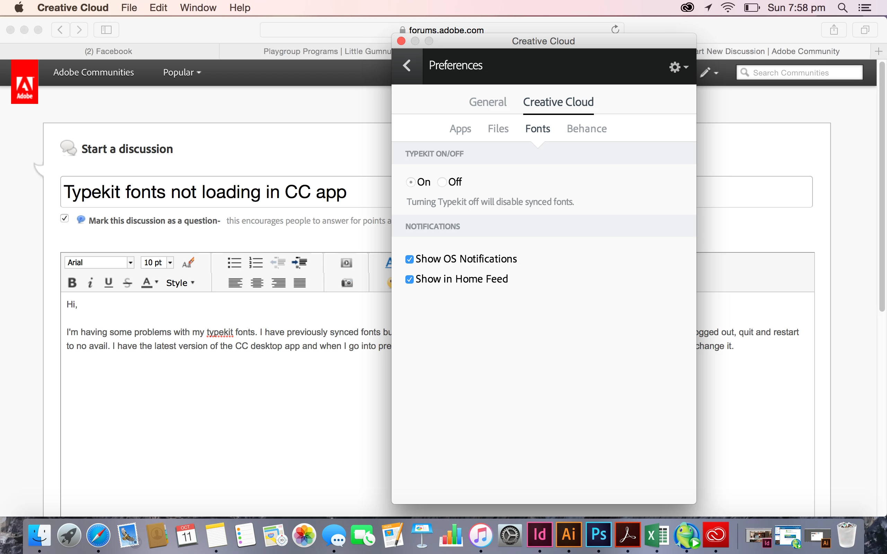Click the back arrow in Preferences header
This screenshot has width=887, height=554.
[x=407, y=66]
